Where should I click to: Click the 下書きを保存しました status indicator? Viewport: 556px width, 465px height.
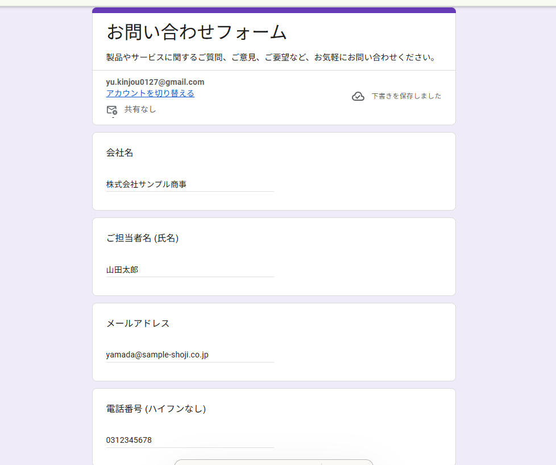click(x=406, y=96)
